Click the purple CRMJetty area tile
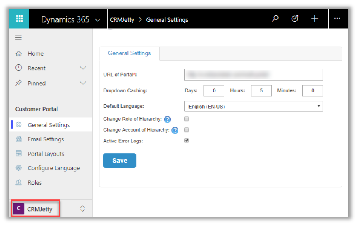Image resolution: width=357 pixels, height=225 pixels. click(x=19, y=209)
